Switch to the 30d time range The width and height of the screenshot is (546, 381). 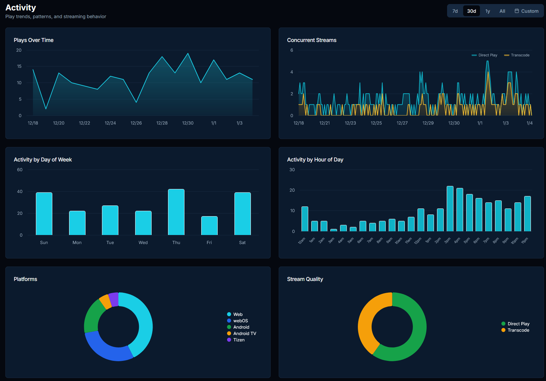471,11
